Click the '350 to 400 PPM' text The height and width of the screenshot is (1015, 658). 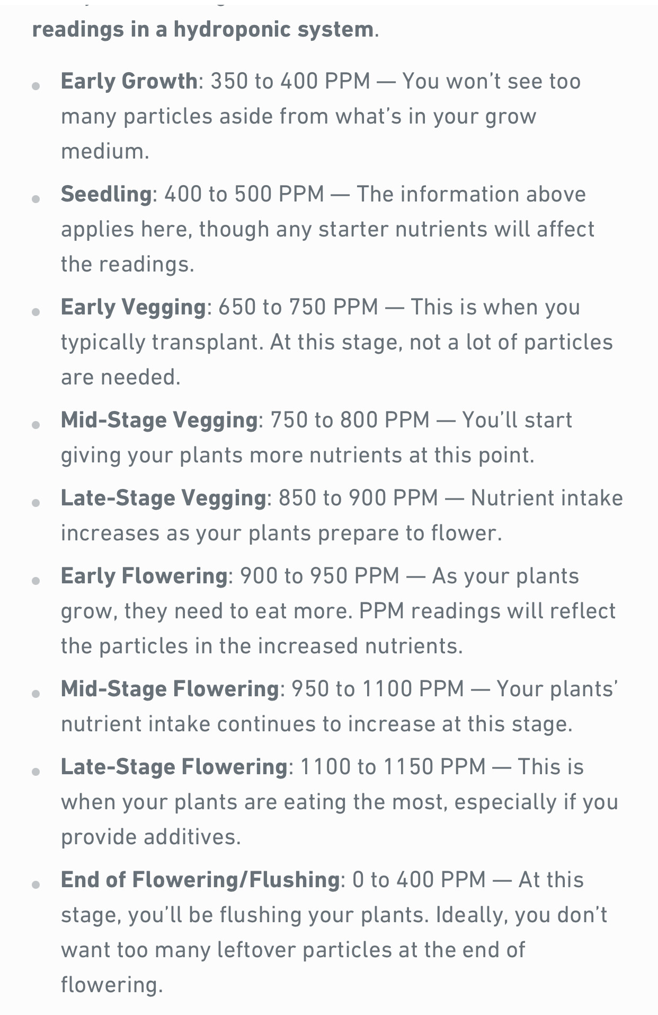tap(290, 82)
